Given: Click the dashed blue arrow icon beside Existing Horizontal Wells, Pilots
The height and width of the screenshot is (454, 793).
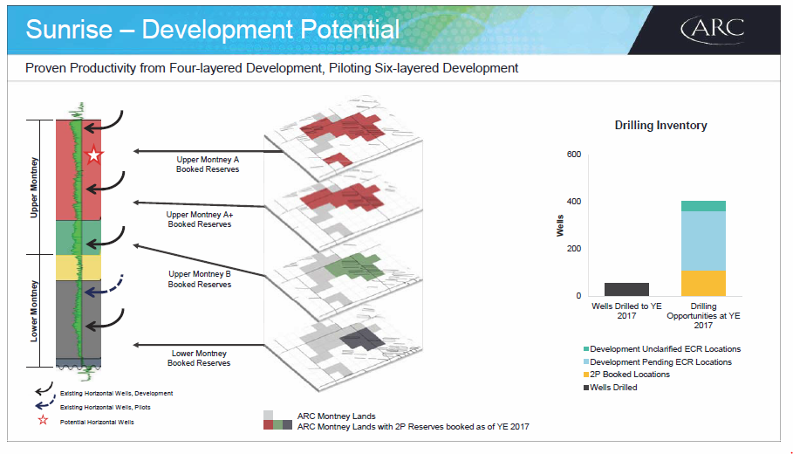Looking at the screenshot, I should point(45,404).
